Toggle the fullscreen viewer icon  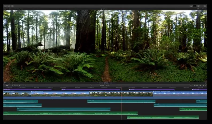206,83
